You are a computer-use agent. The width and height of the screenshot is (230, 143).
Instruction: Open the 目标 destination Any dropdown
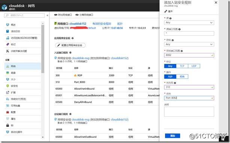click(x=189, y=44)
